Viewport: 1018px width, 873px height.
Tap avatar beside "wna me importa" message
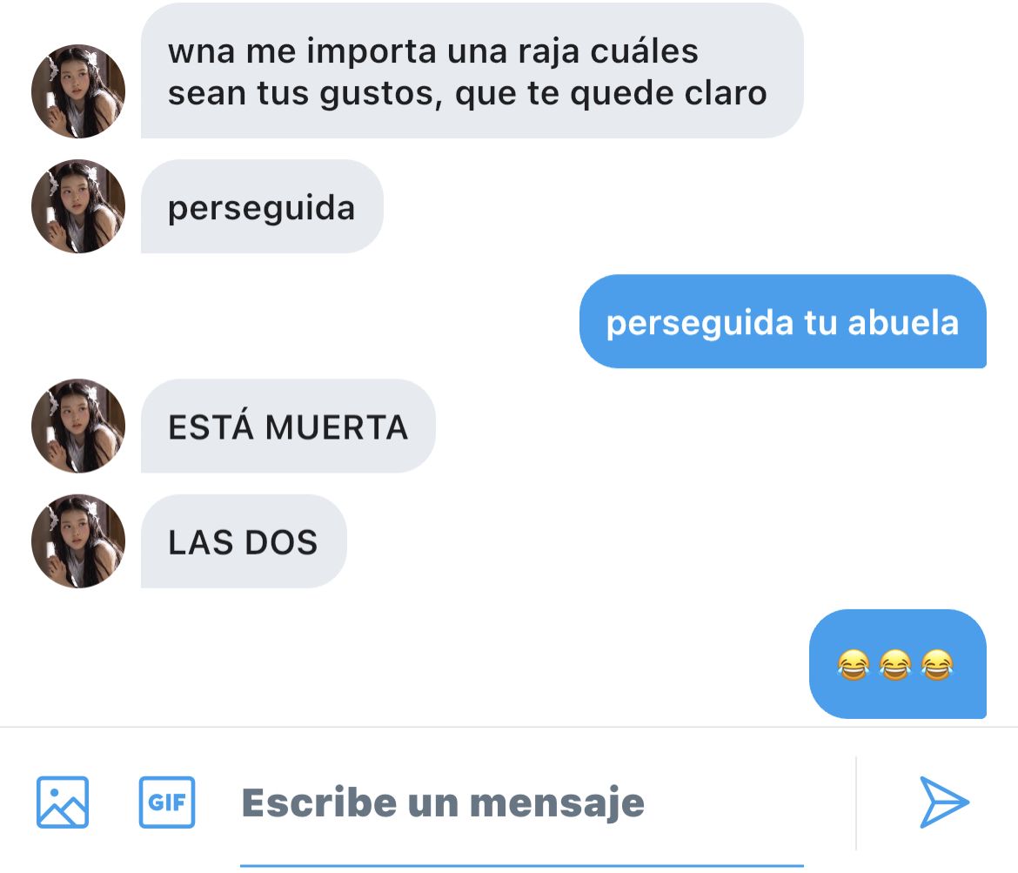(78, 91)
